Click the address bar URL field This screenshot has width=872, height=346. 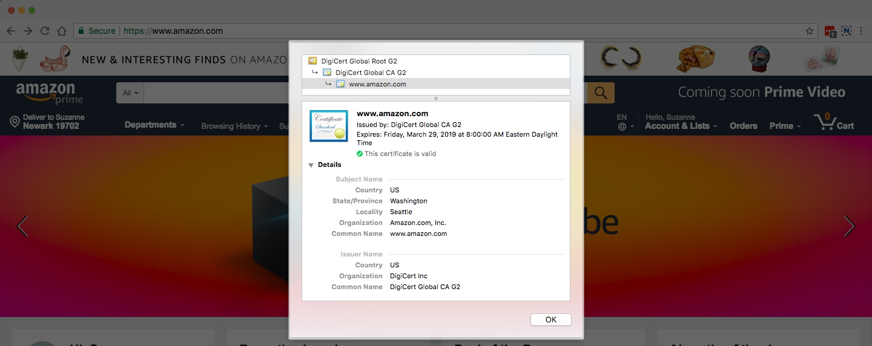coord(424,31)
